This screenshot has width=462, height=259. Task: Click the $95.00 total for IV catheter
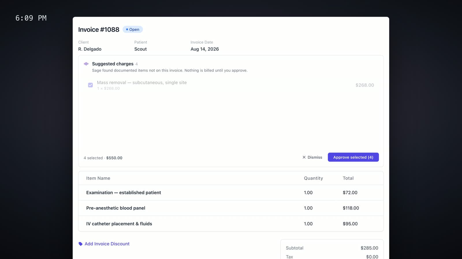coord(350,224)
